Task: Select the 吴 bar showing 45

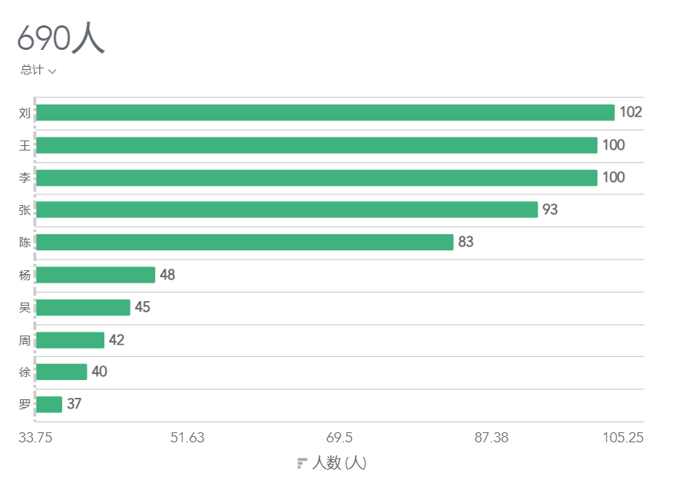Action: 83,307
